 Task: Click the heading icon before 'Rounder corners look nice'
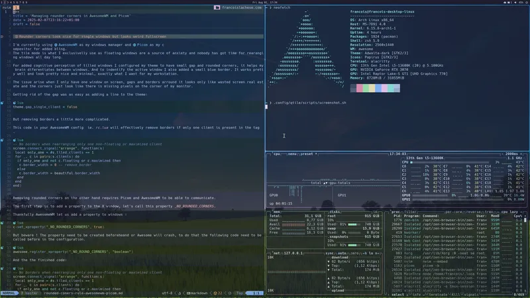click(x=16, y=36)
